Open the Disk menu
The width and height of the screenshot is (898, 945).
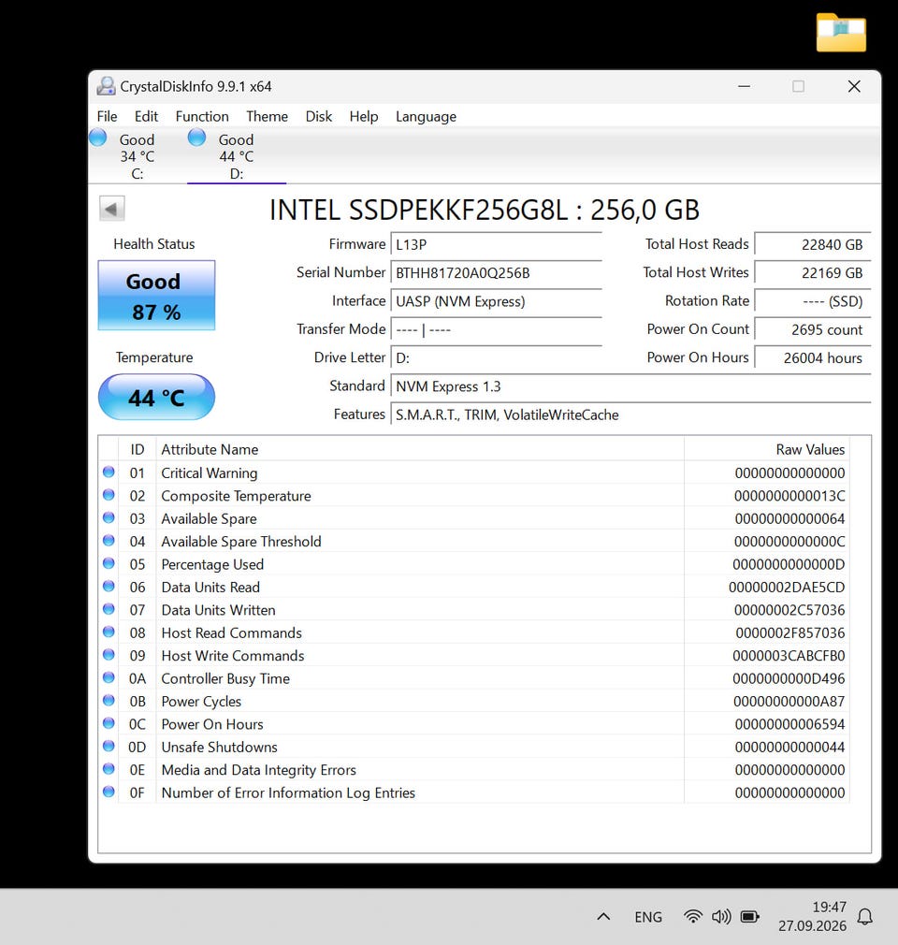tap(318, 116)
